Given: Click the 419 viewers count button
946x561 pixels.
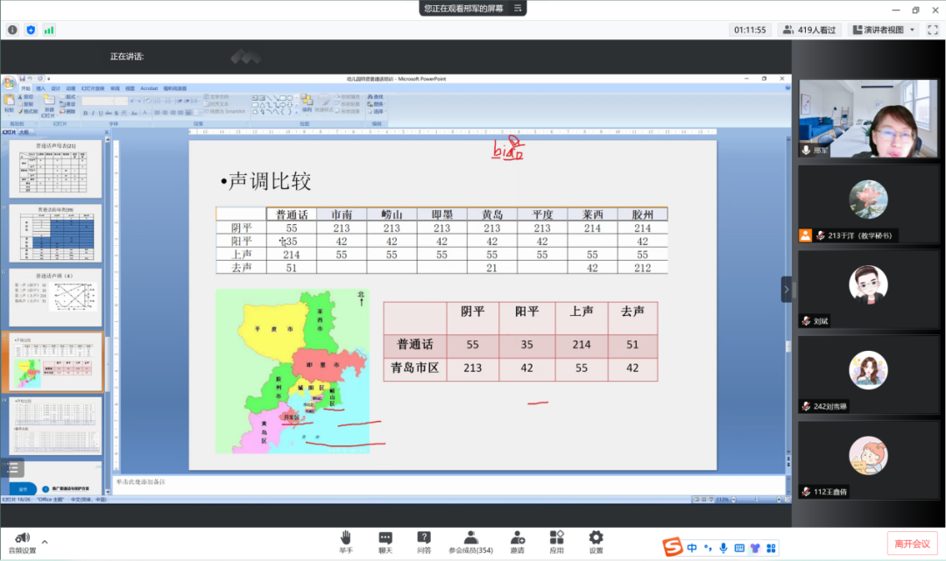Looking at the screenshot, I should 810,30.
